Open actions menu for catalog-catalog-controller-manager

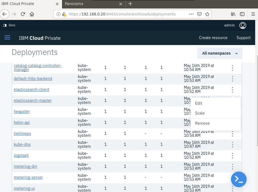233,68
